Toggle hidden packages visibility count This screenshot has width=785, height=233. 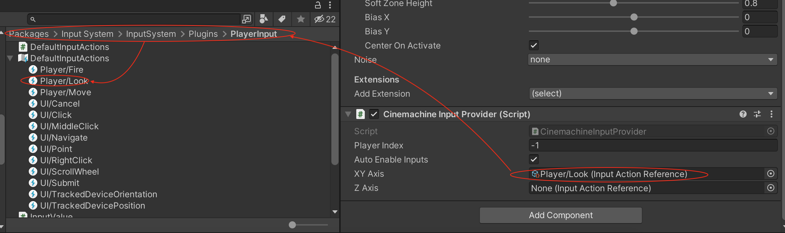tap(325, 19)
